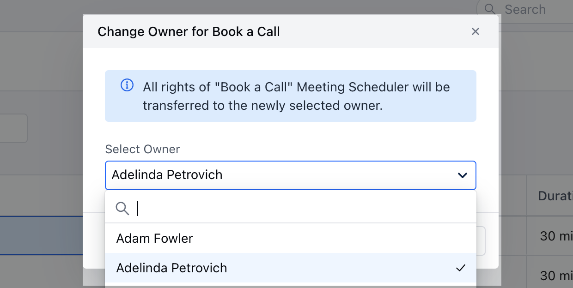The width and height of the screenshot is (573, 288).
Task: Click the checkmark beside Adelinda Petrovich
Action: tap(460, 268)
